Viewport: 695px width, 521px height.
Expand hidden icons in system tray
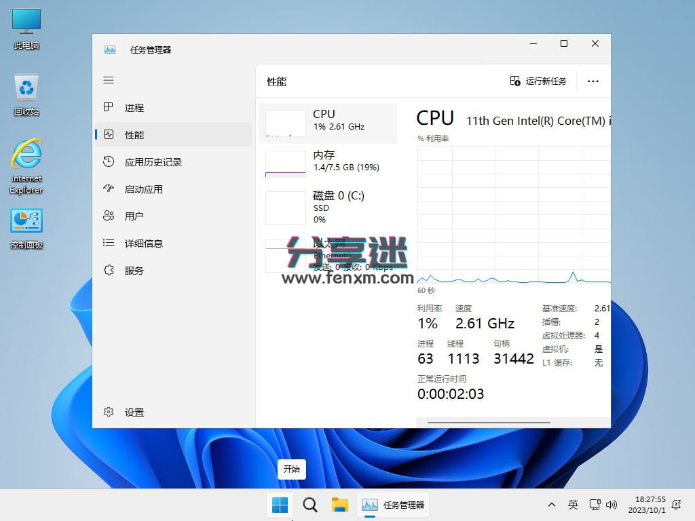(x=552, y=505)
